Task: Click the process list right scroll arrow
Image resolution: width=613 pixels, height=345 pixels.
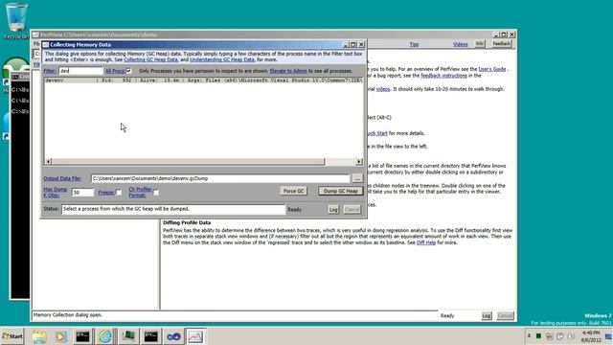Action: [359, 162]
